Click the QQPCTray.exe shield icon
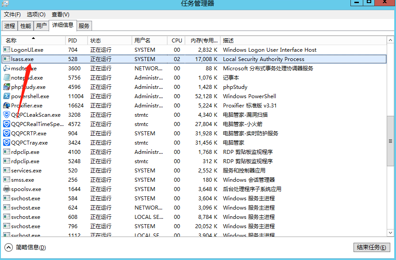 7,143
